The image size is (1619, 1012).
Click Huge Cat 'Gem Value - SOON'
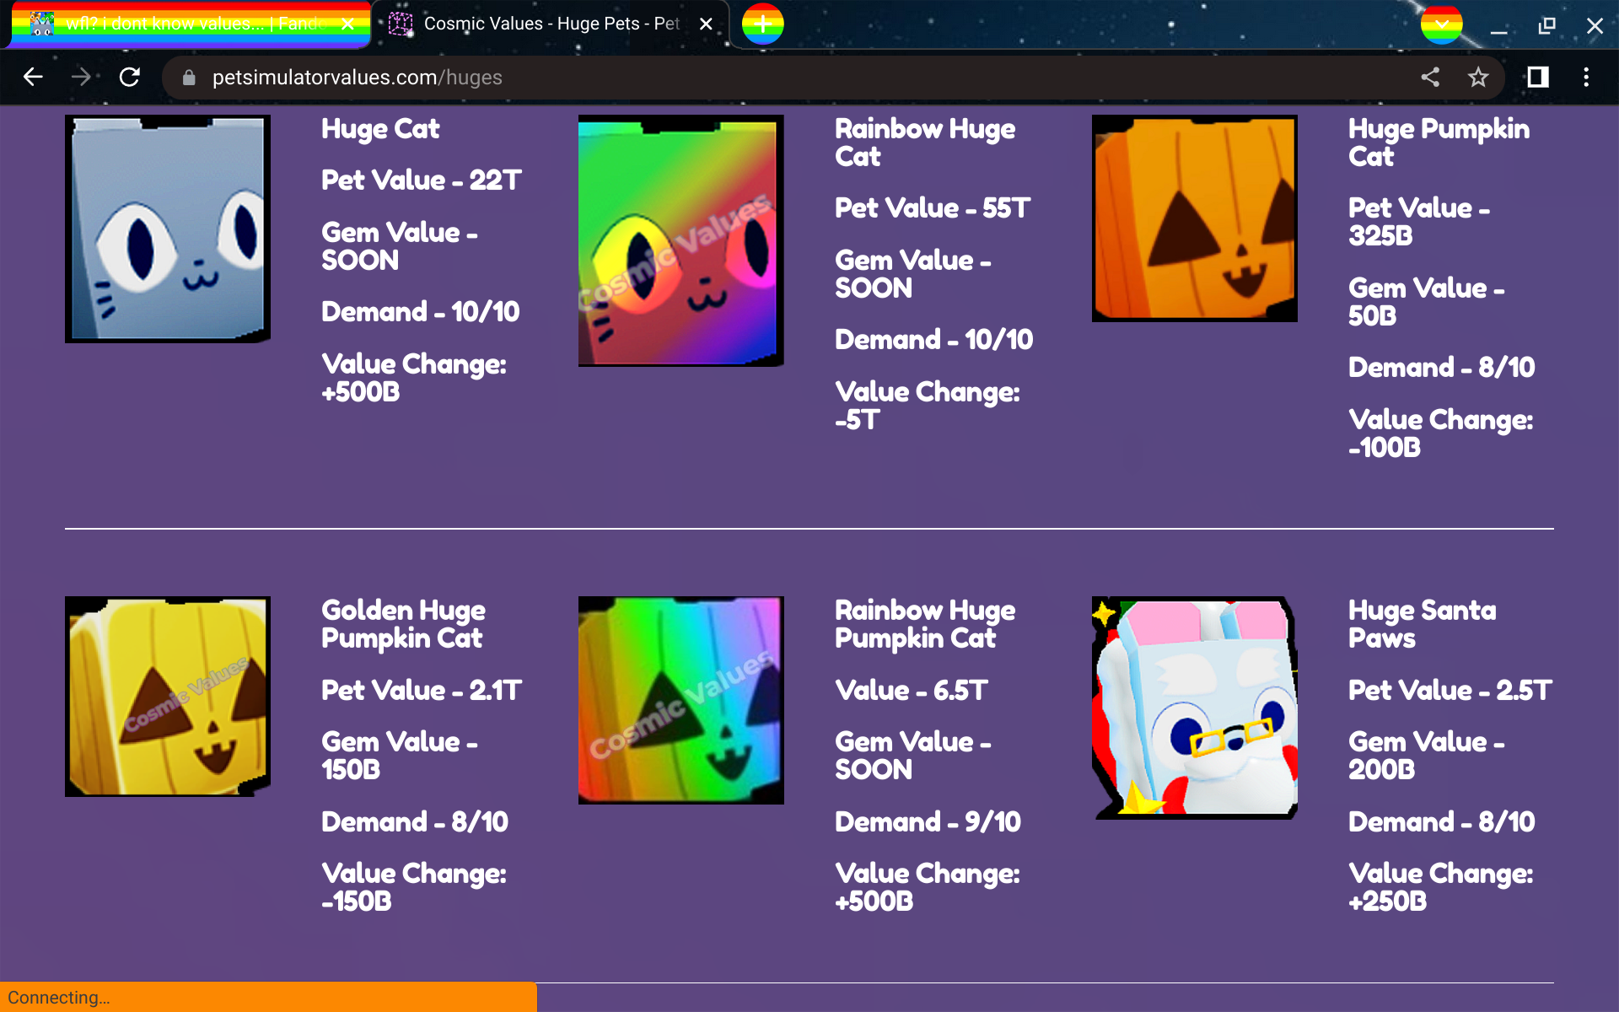[400, 246]
